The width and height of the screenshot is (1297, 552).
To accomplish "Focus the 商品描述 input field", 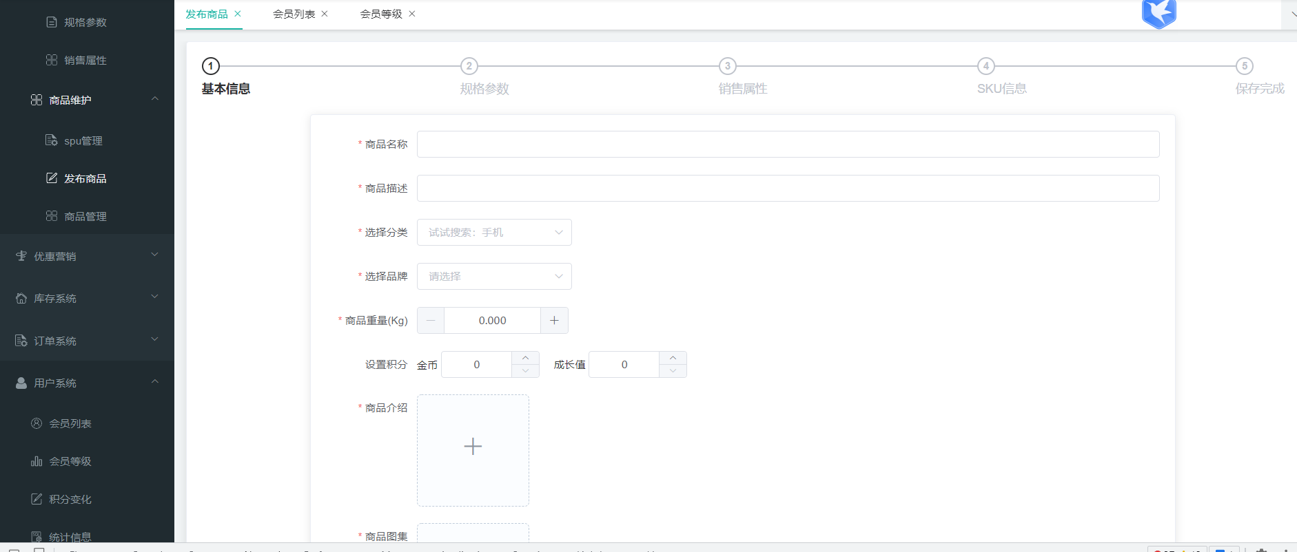I will (x=788, y=188).
